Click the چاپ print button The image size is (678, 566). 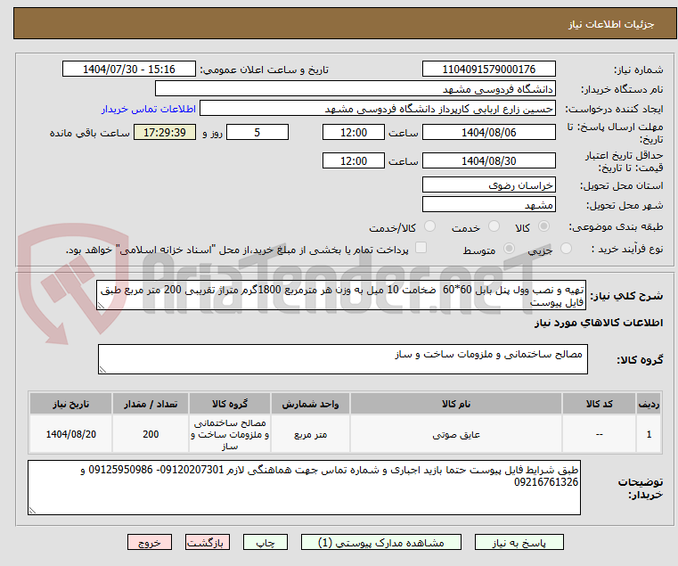(265, 542)
